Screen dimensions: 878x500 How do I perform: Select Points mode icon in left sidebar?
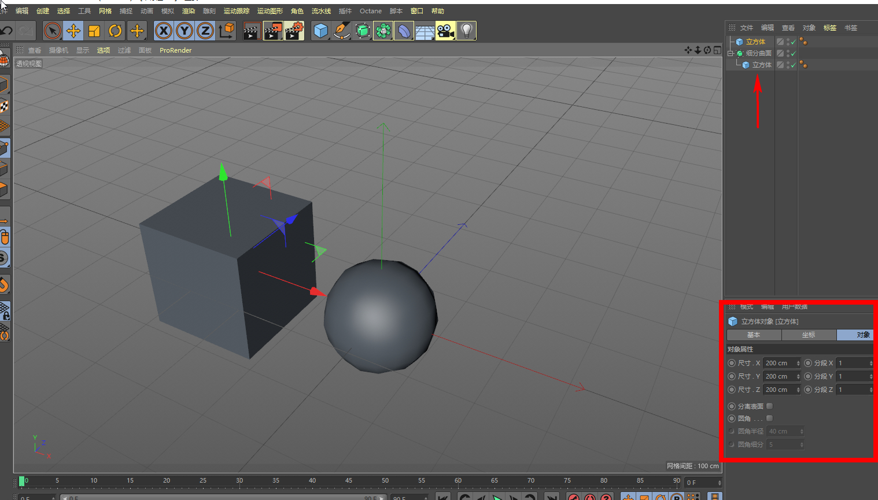point(4,148)
